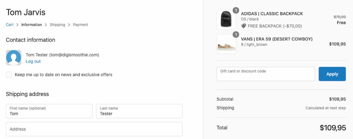
Task: Log out of Tom Tester account
Action: click(33, 61)
